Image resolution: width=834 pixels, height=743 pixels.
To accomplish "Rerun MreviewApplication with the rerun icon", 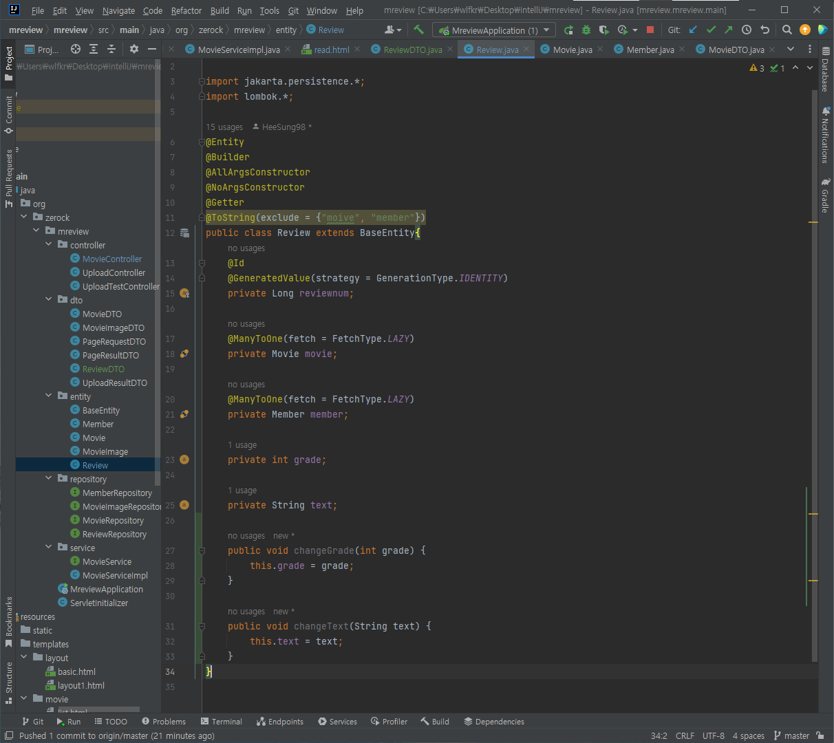I will (x=568, y=30).
